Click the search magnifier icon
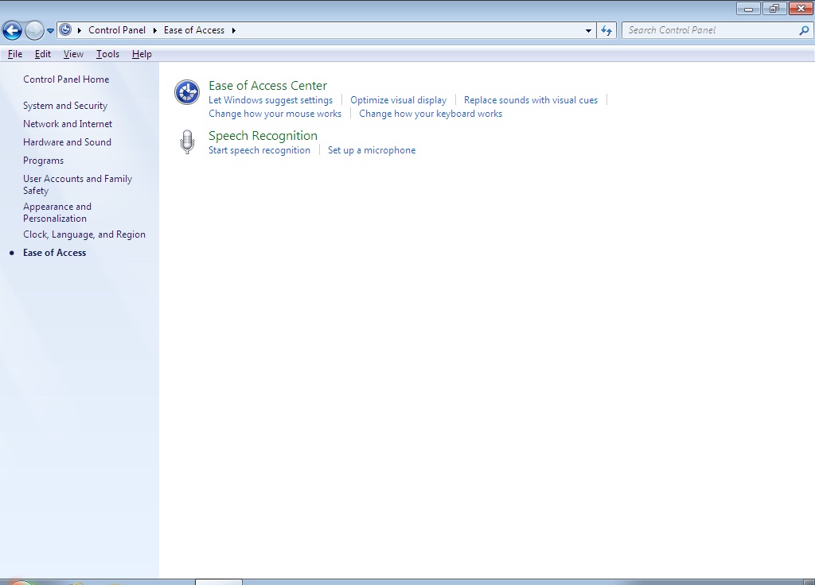Viewport: 815px width, 585px height. click(x=804, y=31)
